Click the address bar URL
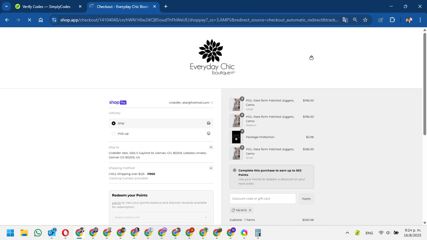This screenshot has height=240, width=427. pyautogui.click(x=199, y=20)
